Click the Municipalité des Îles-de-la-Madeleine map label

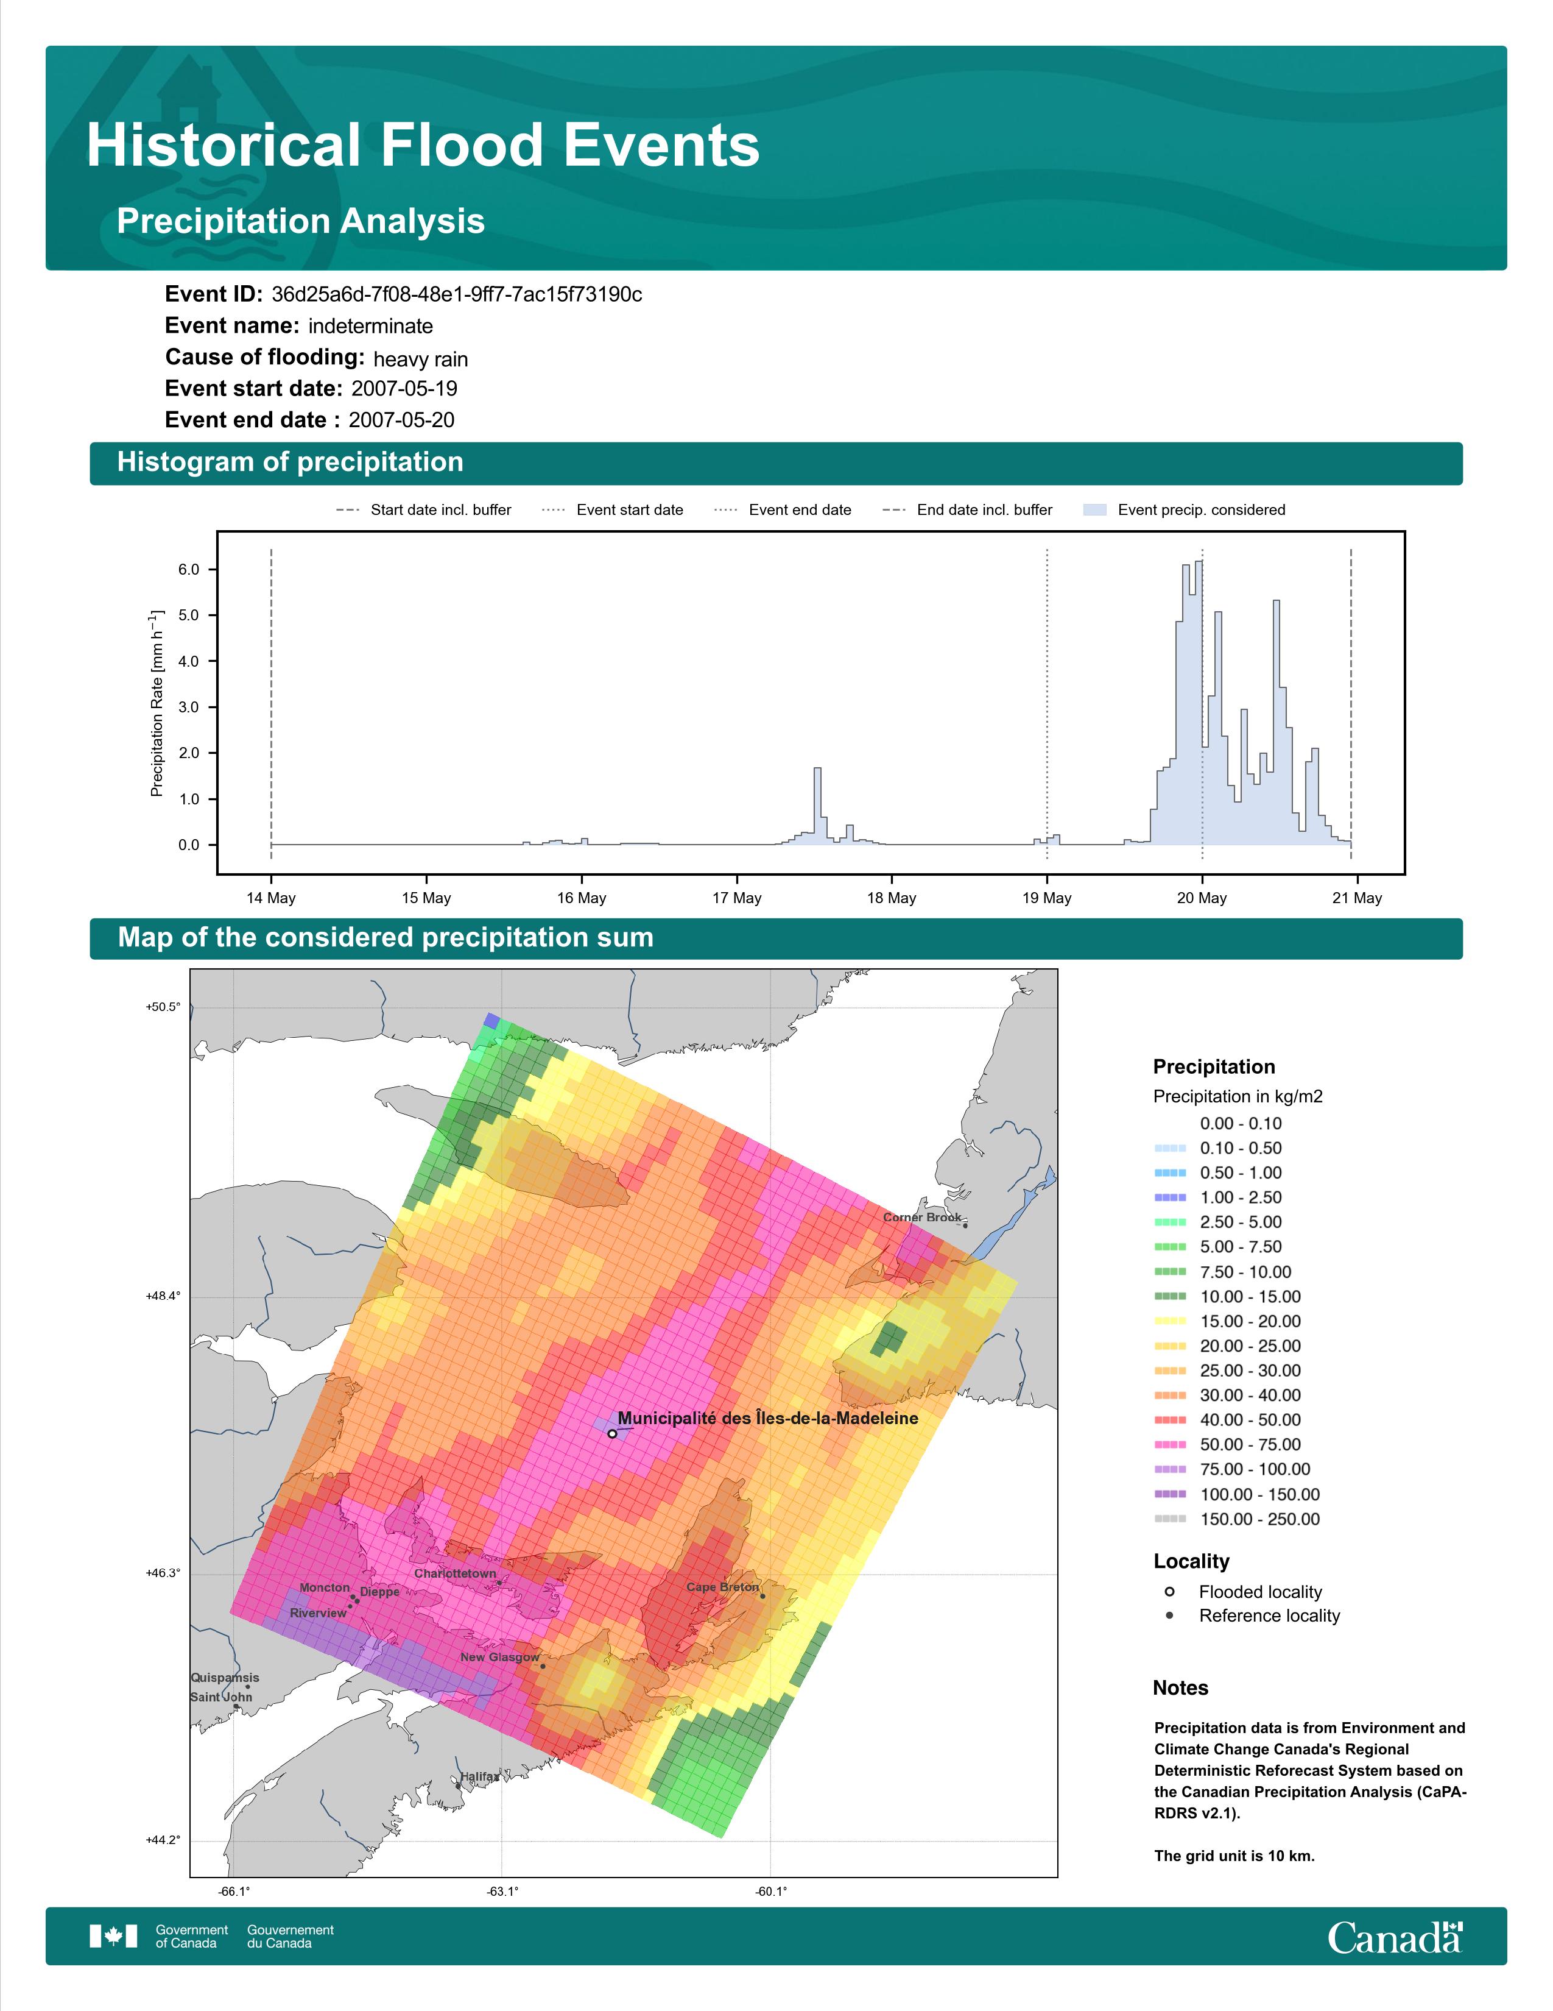coord(767,1419)
